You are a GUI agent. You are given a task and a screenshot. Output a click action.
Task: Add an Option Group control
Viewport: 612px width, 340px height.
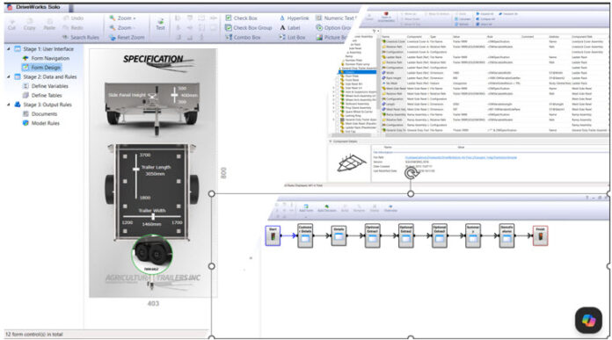click(x=334, y=28)
